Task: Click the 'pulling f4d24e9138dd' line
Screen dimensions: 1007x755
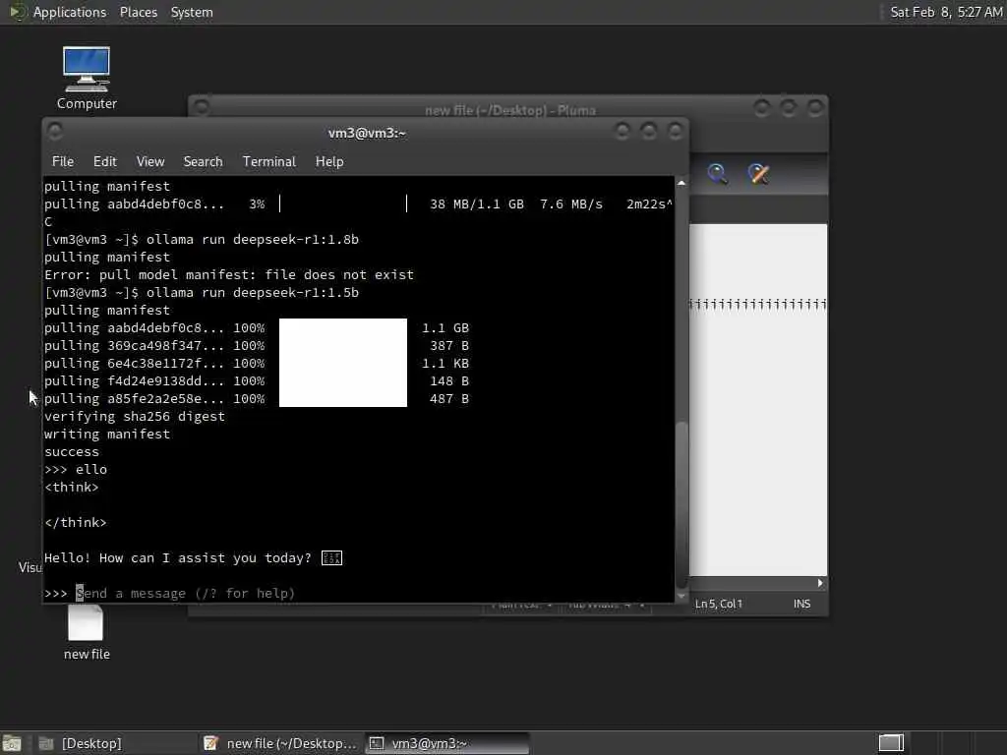Action: point(257,381)
